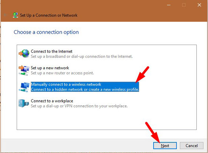Viewport: 208px width, 153px height.
Task: Close the Set Up a Connection window
Action: point(199,5)
